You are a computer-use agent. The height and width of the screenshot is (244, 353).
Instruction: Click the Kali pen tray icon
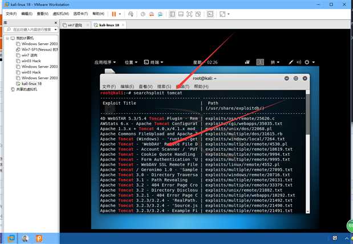[x=291, y=62]
